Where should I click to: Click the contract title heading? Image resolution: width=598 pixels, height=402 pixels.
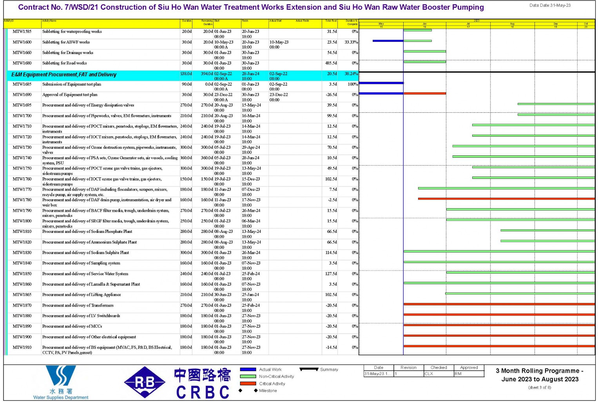point(251,7)
